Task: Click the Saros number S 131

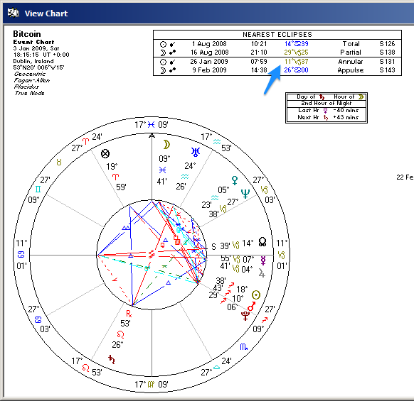Action: 387,61
